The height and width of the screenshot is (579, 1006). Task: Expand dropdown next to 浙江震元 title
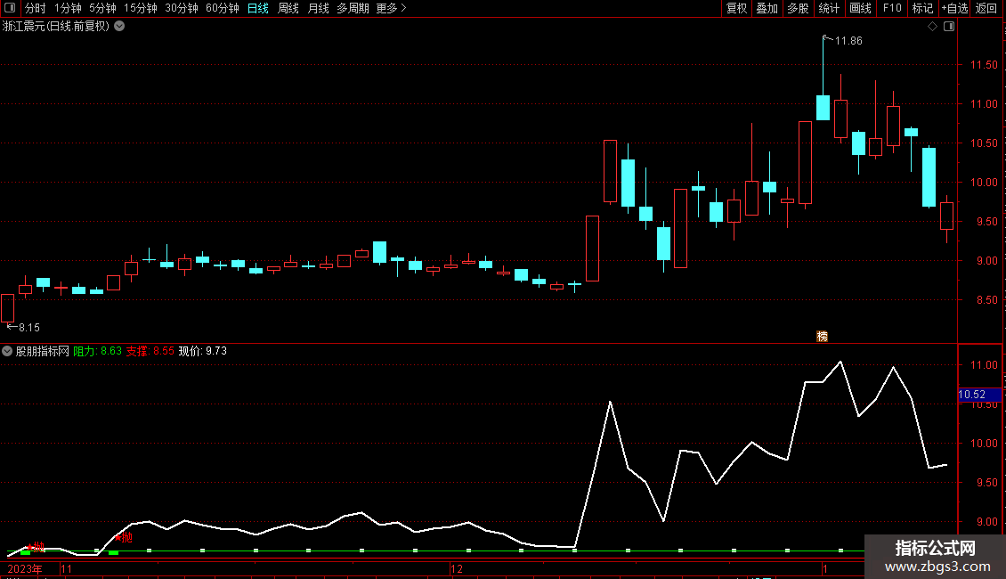tap(119, 27)
